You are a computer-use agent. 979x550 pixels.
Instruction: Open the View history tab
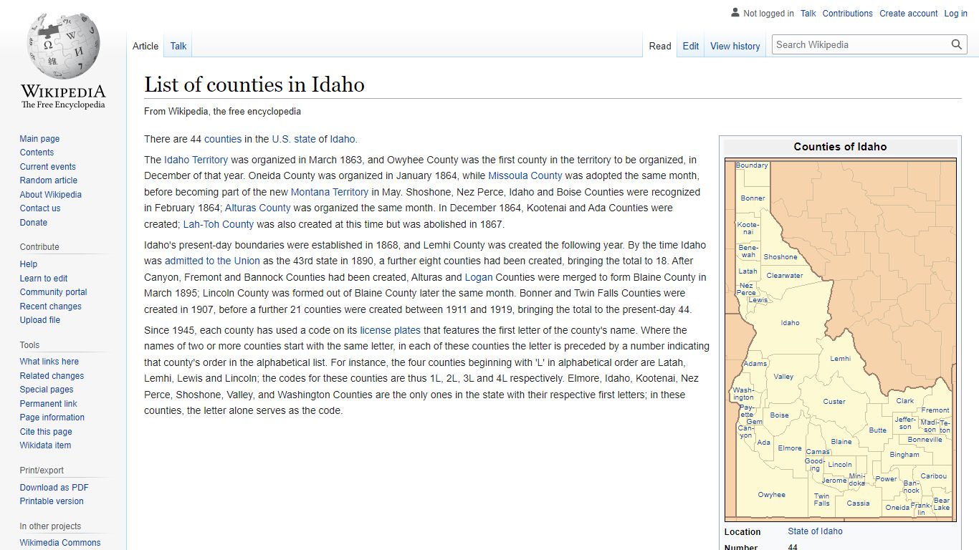point(735,46)
